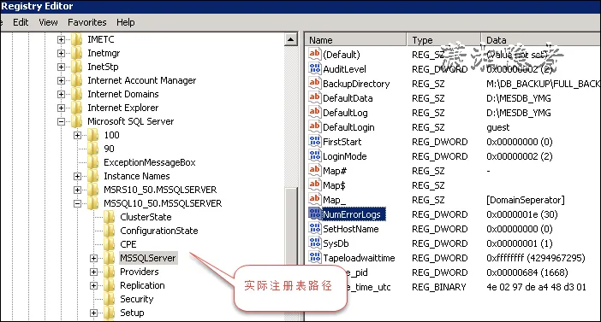Viewport: 601px width, 322px height.
Task: Click the tree pane scroll-up arrow
Action: [291, 39]
